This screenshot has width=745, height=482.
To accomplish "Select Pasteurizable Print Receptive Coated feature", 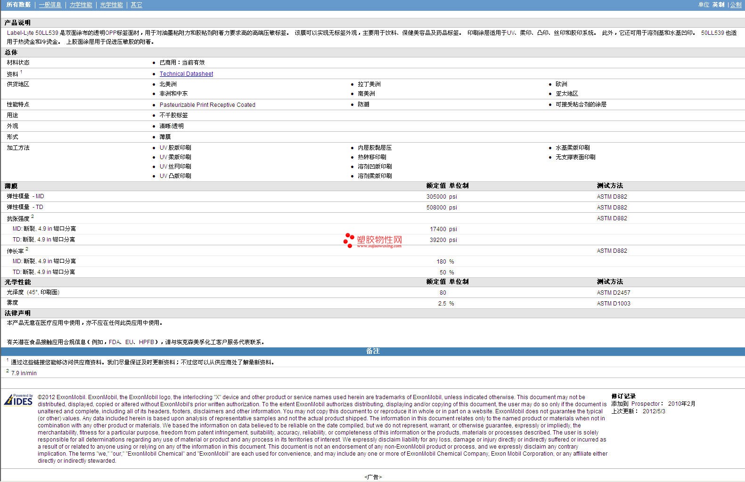I will pos(207,105).
